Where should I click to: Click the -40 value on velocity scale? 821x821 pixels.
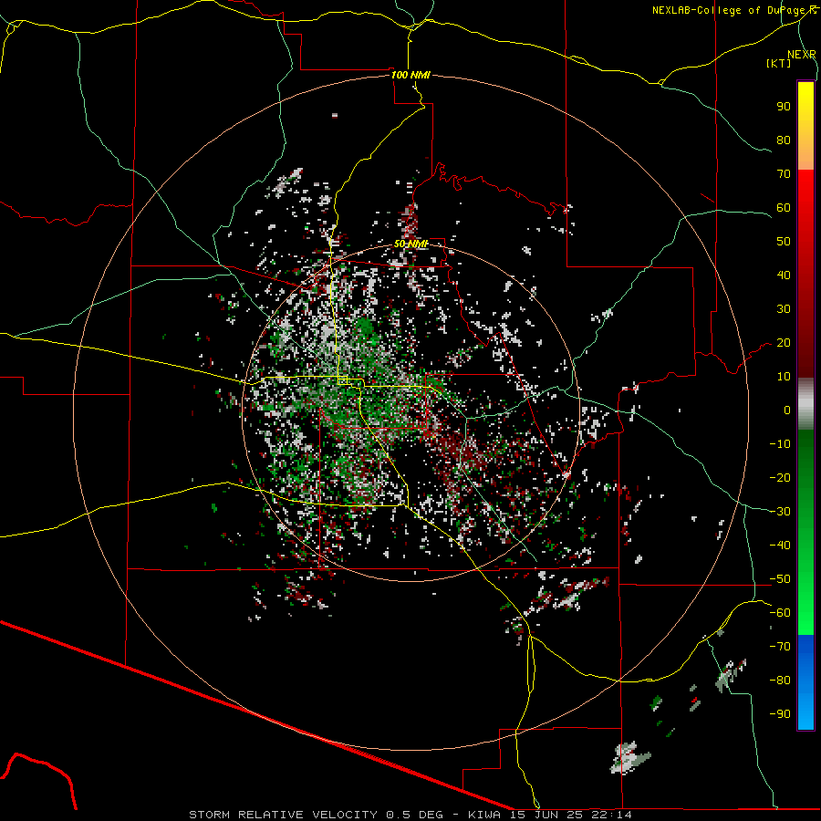click(780, 546)
